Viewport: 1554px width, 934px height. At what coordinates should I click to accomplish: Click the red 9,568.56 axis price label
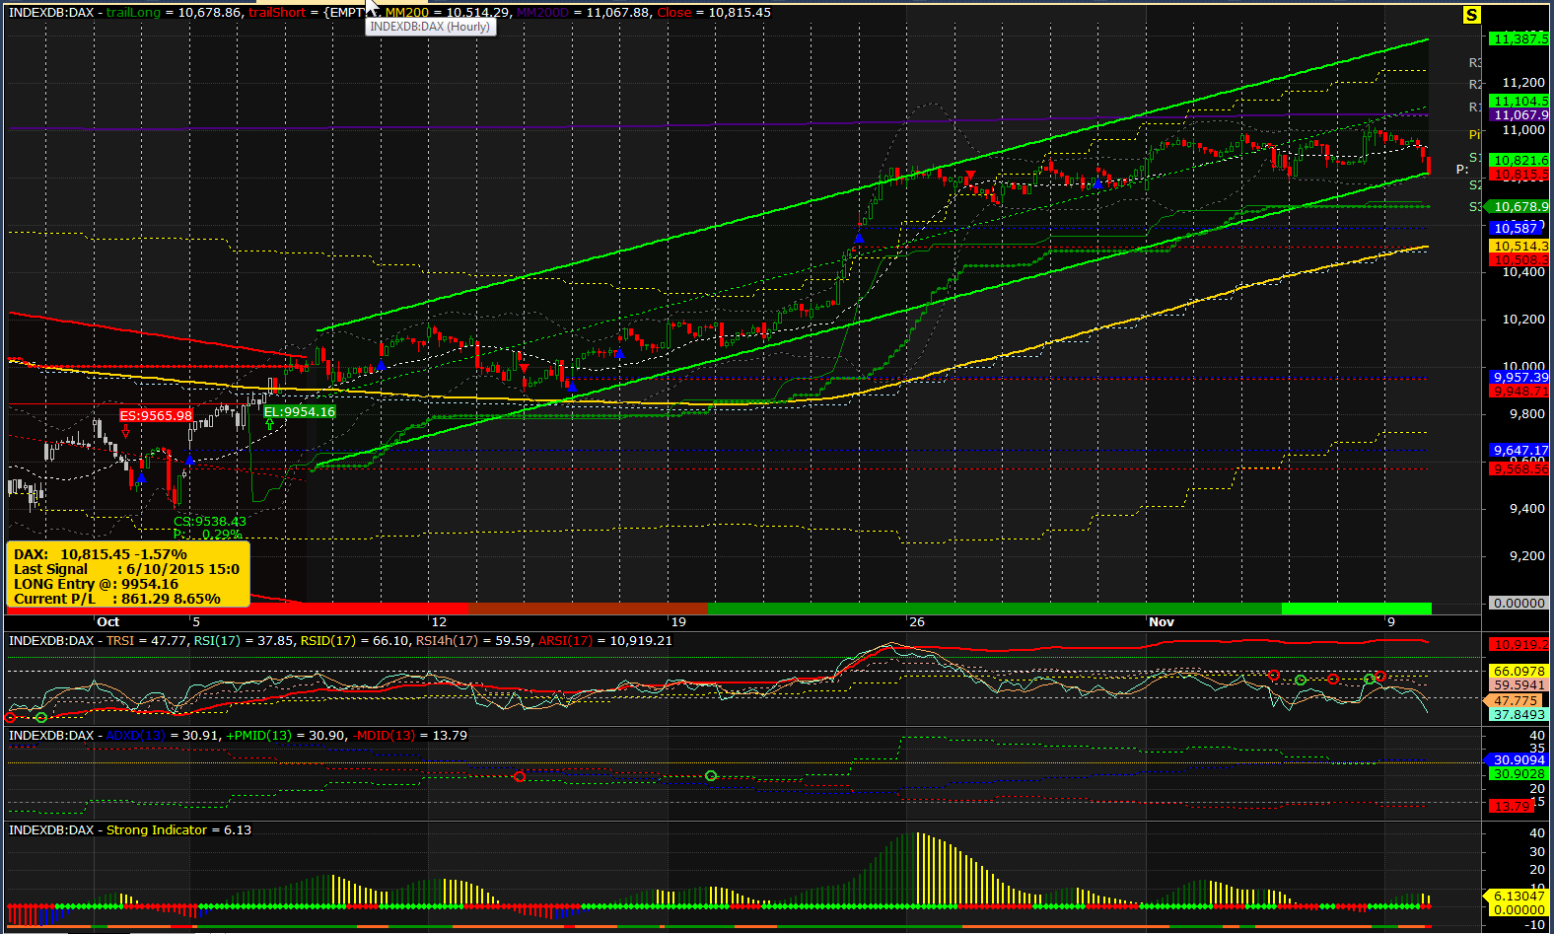[1519, 468]
